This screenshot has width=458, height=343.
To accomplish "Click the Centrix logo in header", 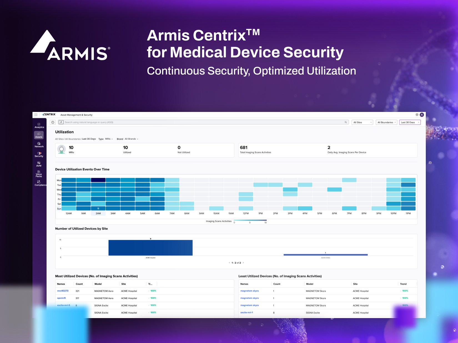I will coord(49,114).
